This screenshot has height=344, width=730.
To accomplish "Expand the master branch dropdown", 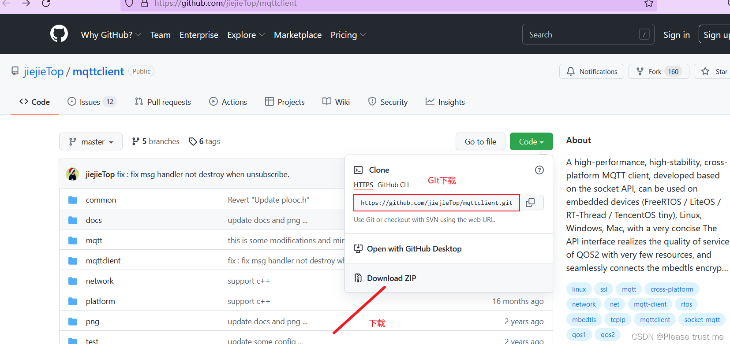I will coord(91,142).
